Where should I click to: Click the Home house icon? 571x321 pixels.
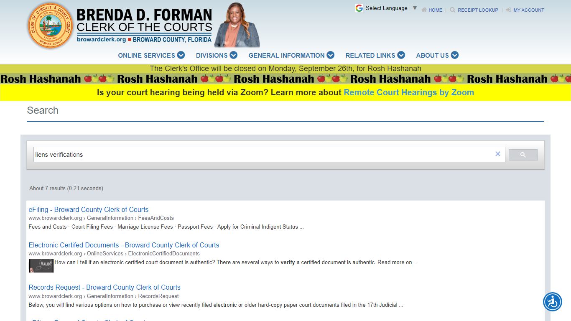[x=424, y=10]
